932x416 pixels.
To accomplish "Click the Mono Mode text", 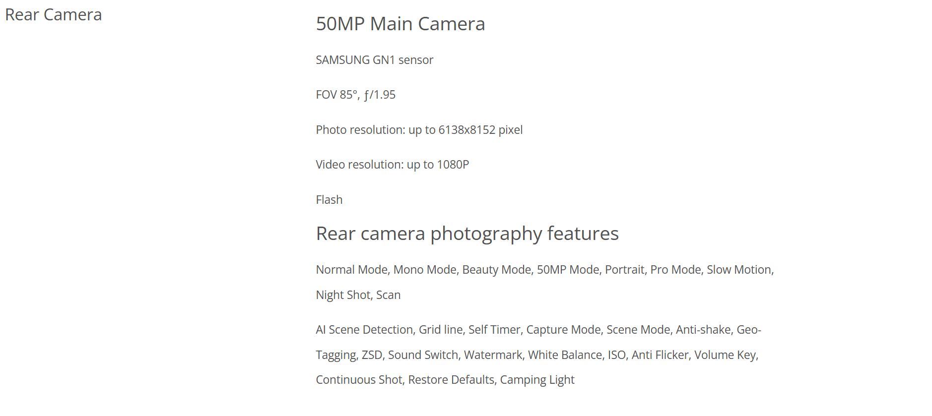I will [x=425, y=270].
